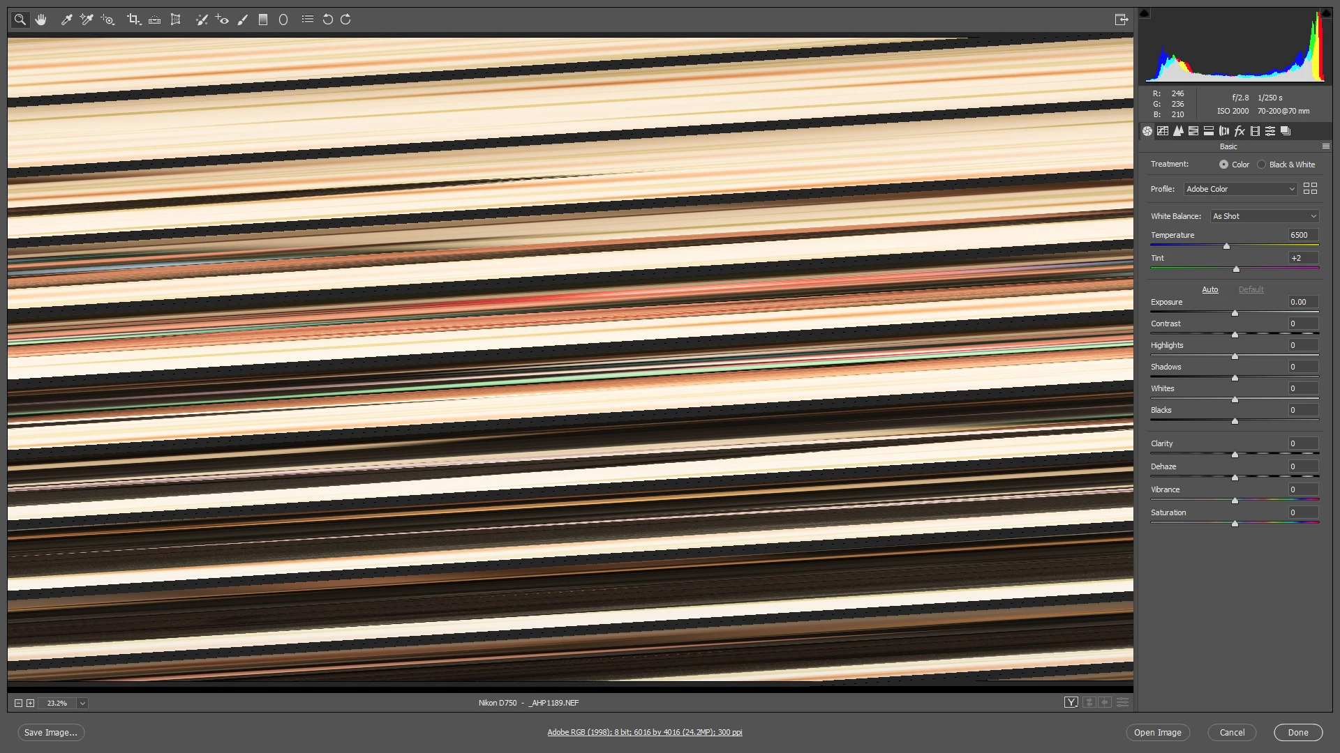
Task: Rotate image 90 degrees counterclockwise
Action: 327,20
